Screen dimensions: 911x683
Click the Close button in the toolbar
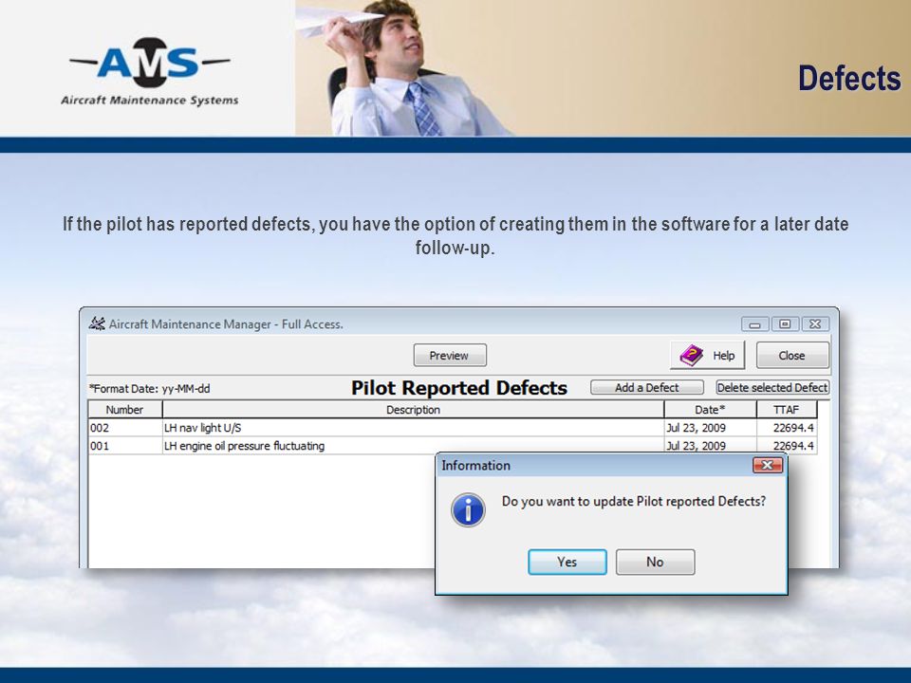tap(791, 356)
